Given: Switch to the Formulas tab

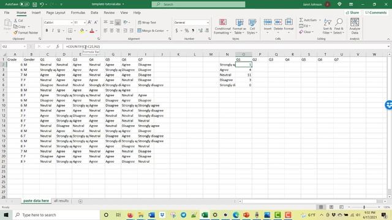Looking at the screenshot, I should coord(78,12).
